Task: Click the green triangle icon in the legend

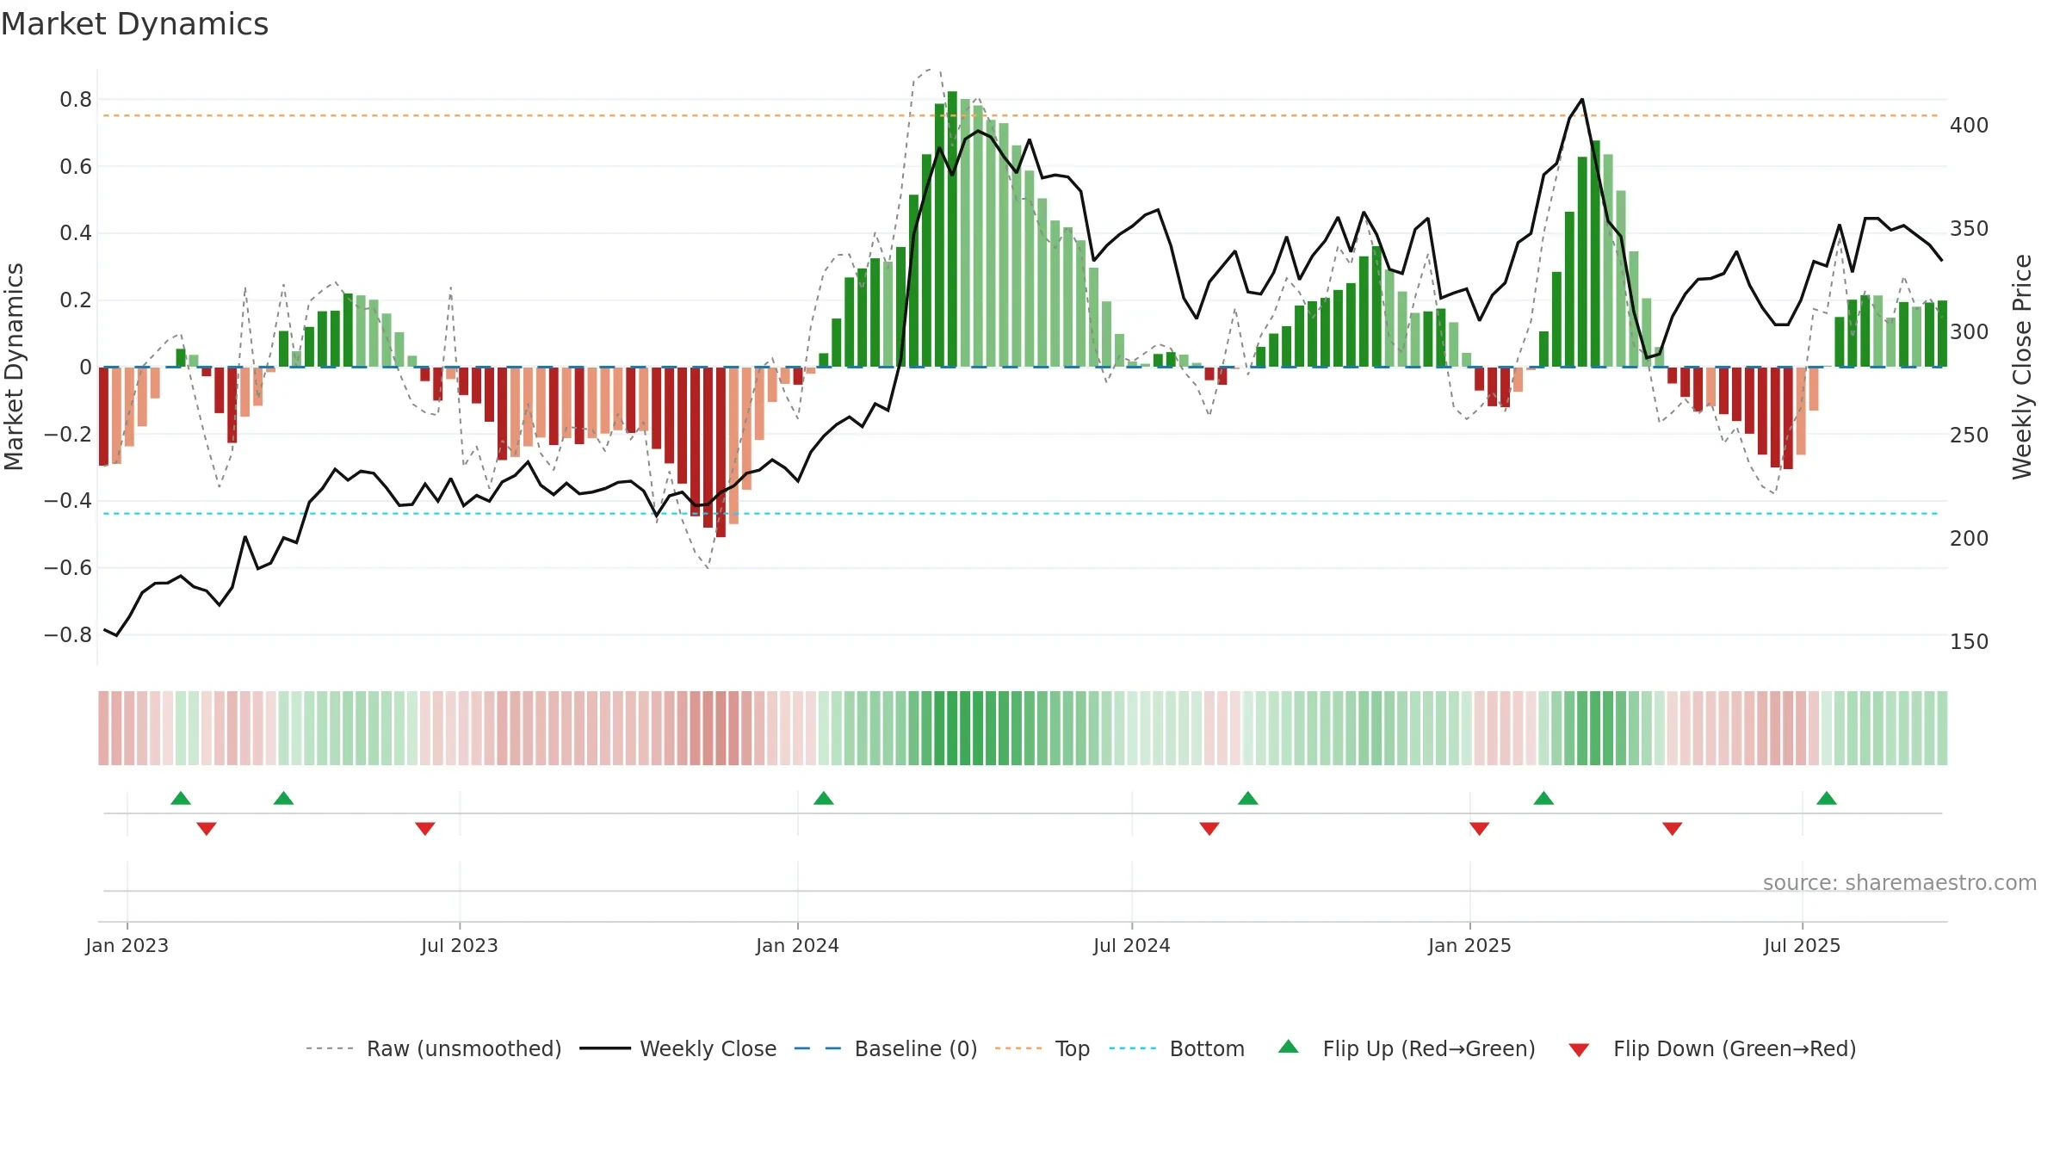Action: tap(1289, 1047)
